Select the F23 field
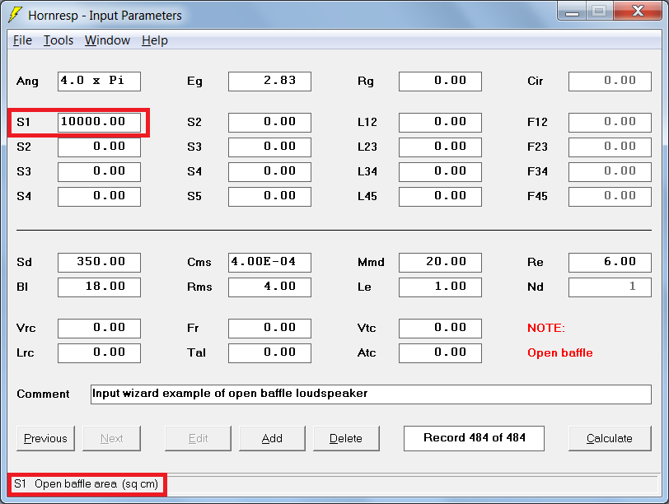 tap(611, 147)
